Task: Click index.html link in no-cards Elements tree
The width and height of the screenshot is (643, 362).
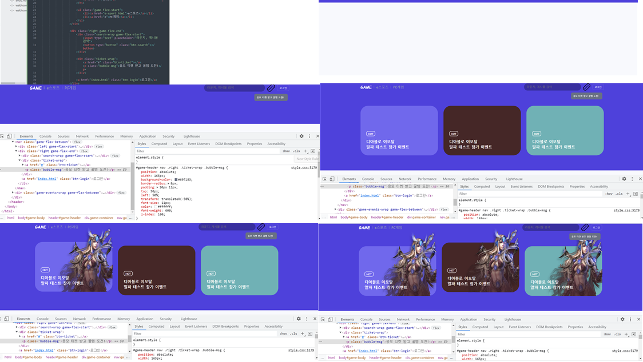Action: (47, 179)
